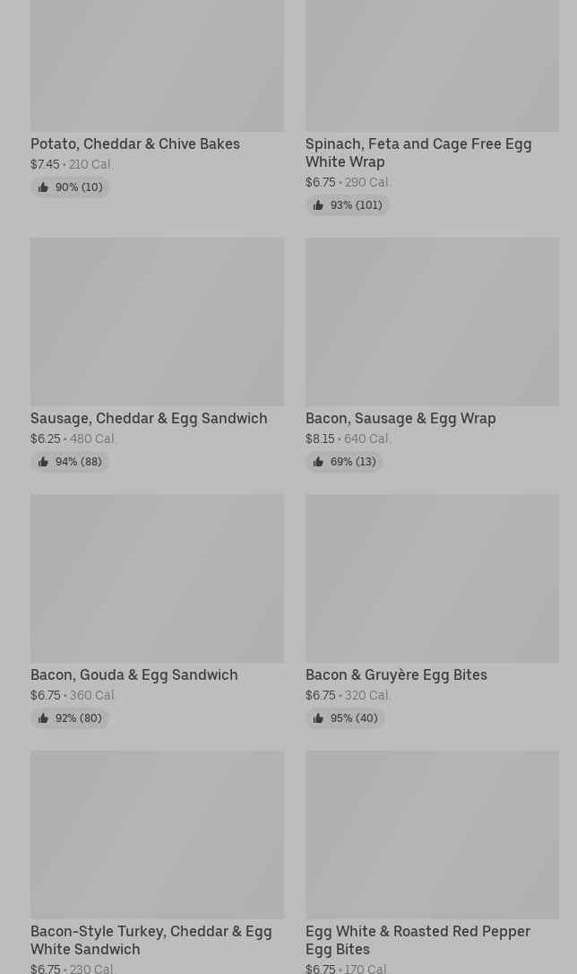
Task: Open Spinach, Feta and Cage Free Egg White Wrap
Action: [418, 152]
